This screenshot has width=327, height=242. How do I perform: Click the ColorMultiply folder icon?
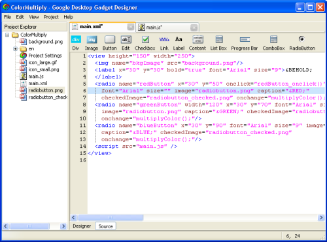(x=15, y=35)
